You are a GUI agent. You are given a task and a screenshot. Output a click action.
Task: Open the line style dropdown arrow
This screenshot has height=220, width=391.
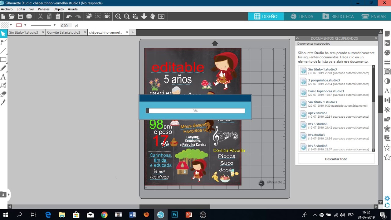[x=55, y=25]
